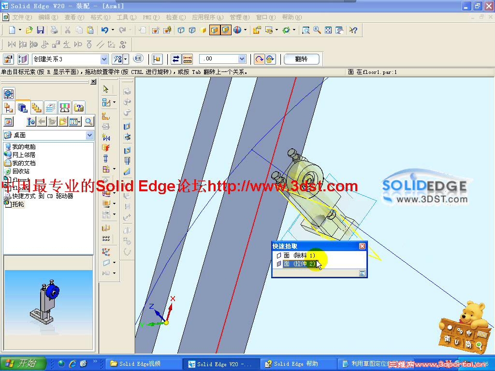The height and width of the screenshot is (371, 495).
Task: Create a new document with the New icon
Action: tap(12, 30)
